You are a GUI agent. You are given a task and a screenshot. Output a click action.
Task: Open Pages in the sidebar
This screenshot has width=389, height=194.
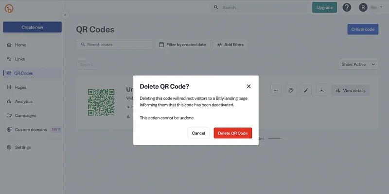point(32,87)
